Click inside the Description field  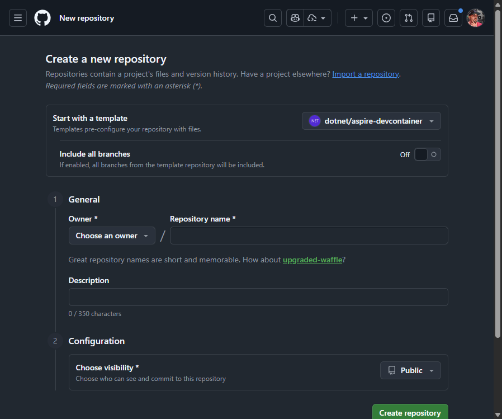pyautogui.click(x=258, y=297)
